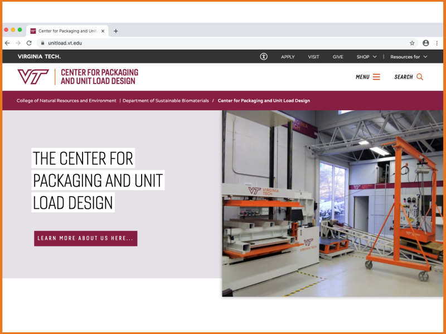This screenshot has width=446, height=334.
Task: Click the green window zoom button
Action: coord(20,30)
